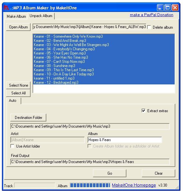Viewport: 183px width, 193px height.
Task: Close the MP3 Album Maker window
Action: tap(175, 8)
